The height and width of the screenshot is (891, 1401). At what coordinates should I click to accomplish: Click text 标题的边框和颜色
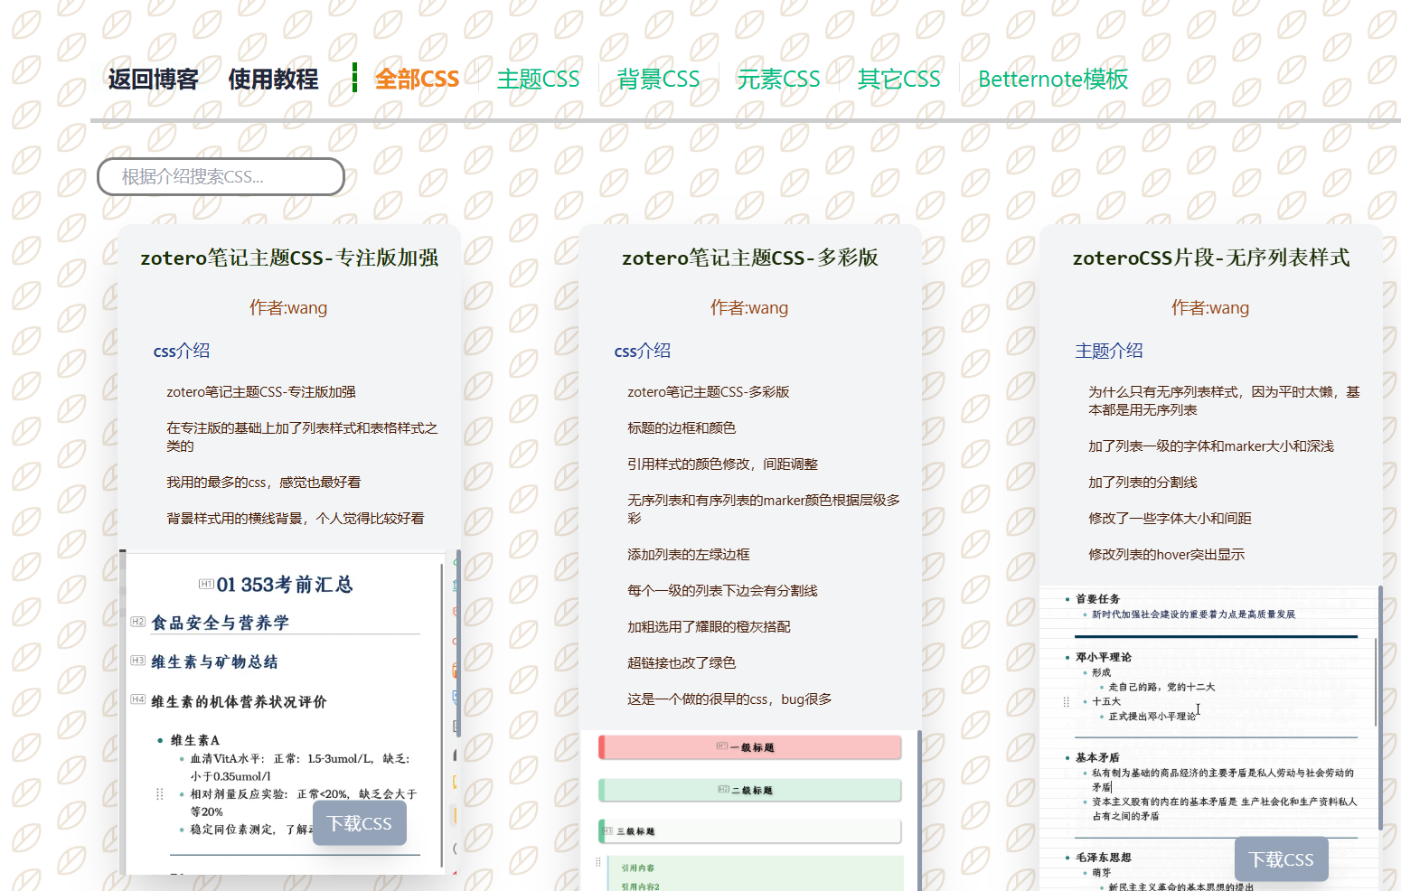682,428
